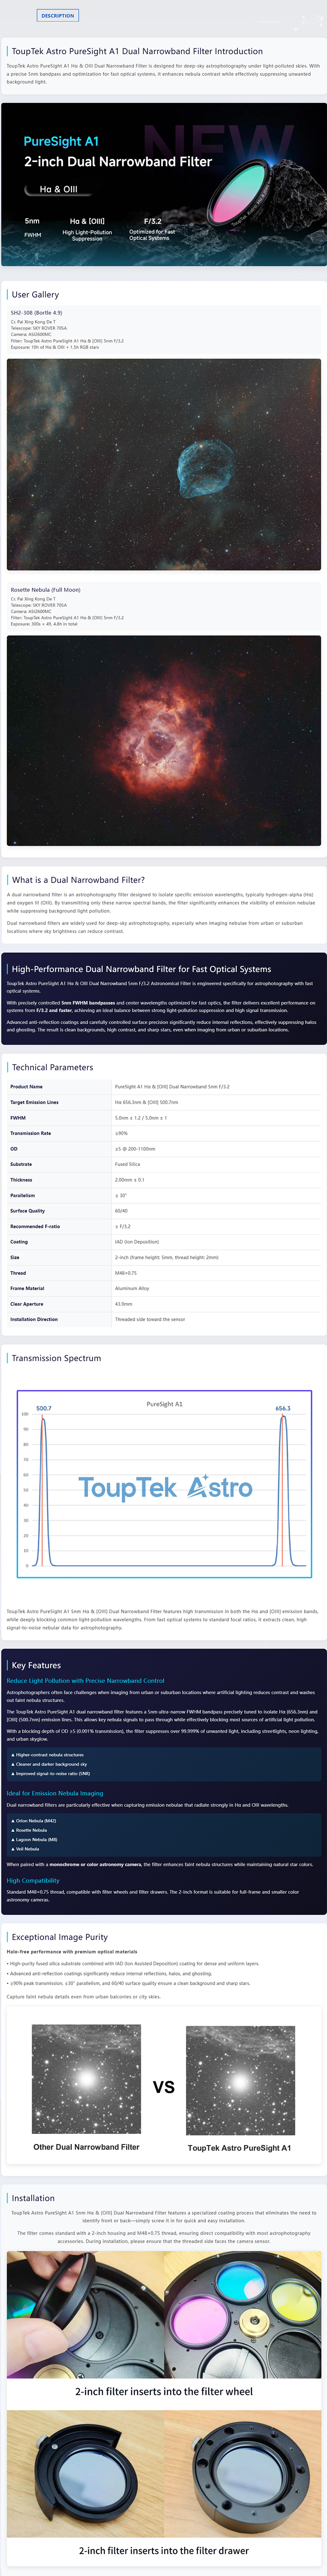Select the Target Emission Lines table row
The width and height of the screenshot is (327, 2576).
163,1102
